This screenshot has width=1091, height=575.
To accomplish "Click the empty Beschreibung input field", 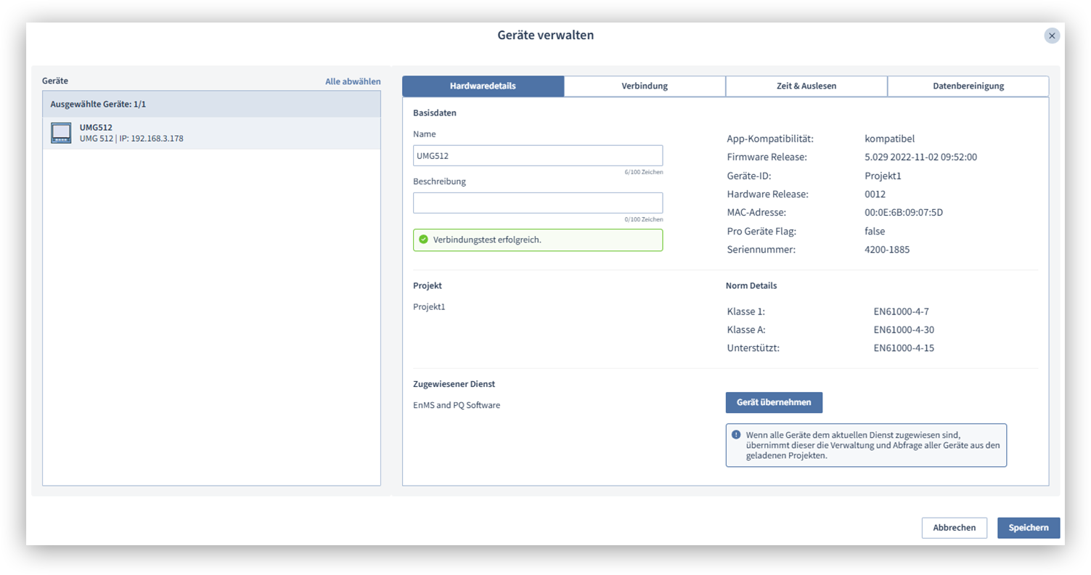I will click(537, 202).
